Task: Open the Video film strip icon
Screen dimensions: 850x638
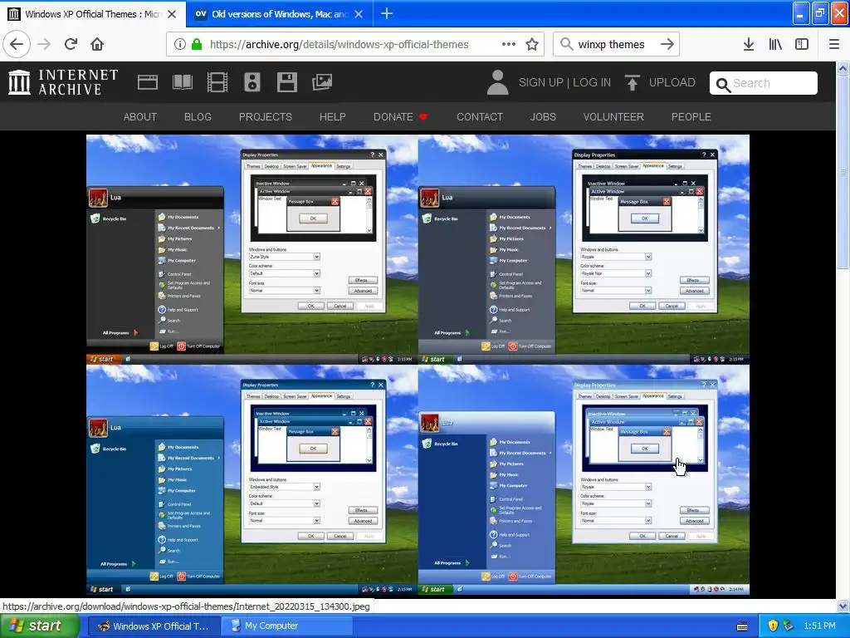Action: 217,82
